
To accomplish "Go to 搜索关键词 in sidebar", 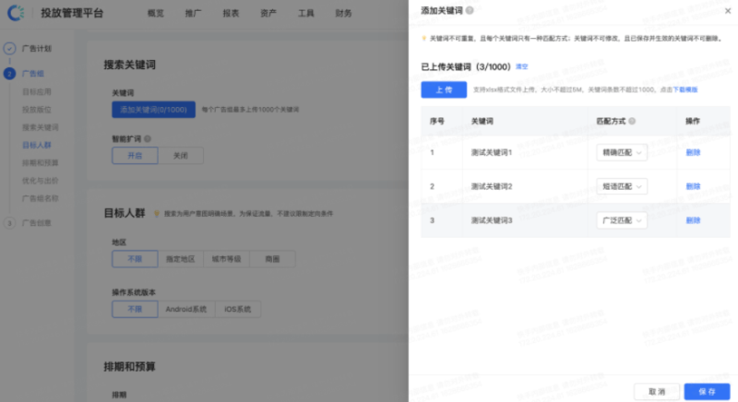I will click(41, 127).
